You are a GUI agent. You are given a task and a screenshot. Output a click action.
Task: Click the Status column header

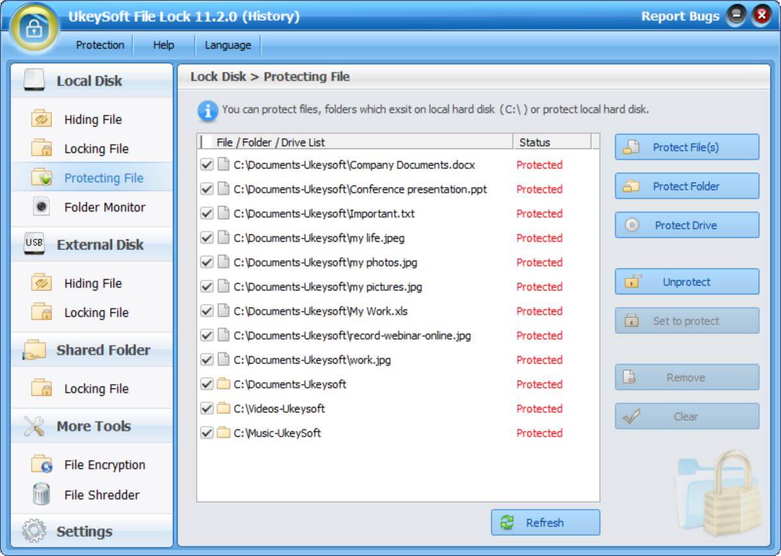click(x=552, y=142)
